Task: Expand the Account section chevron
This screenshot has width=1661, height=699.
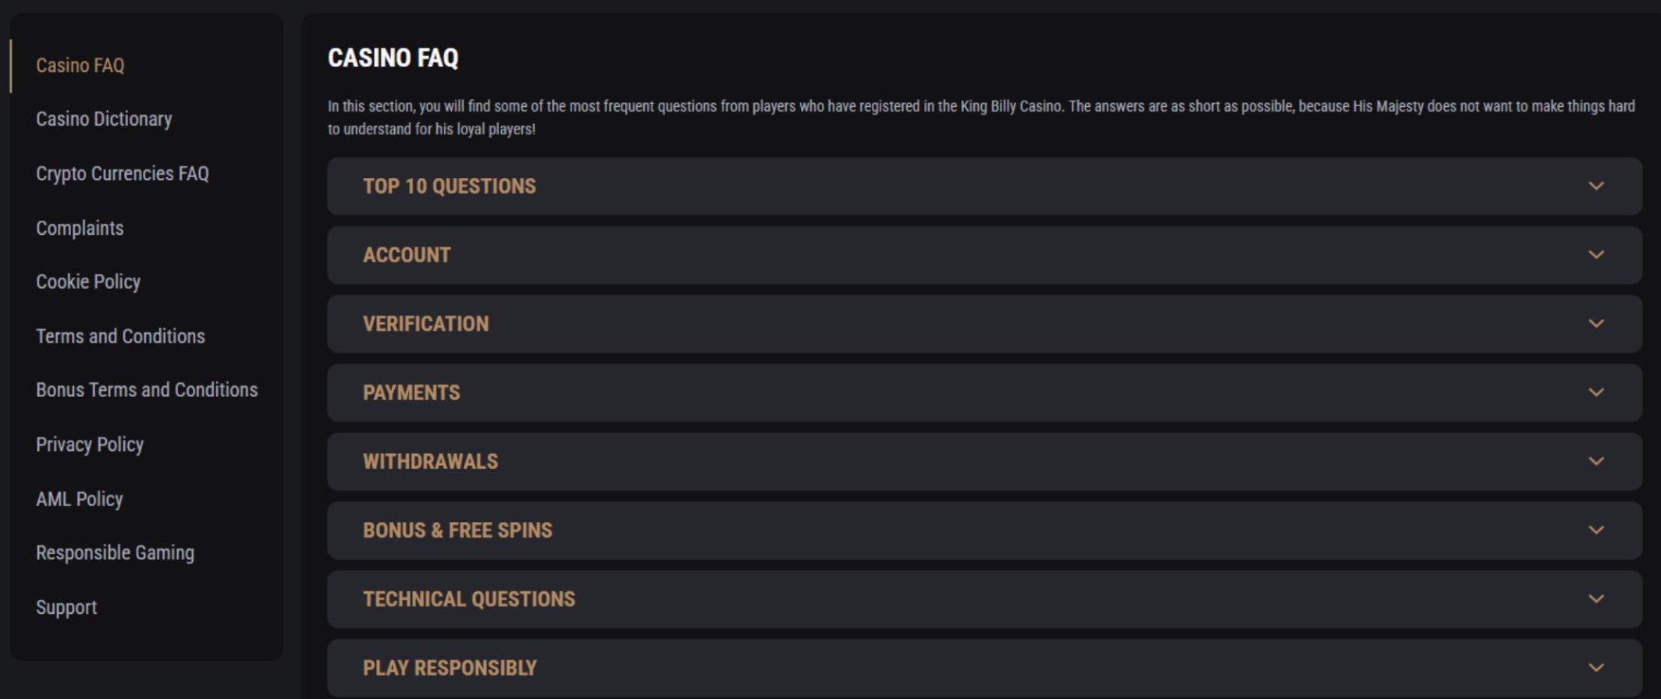Action: pyautogui.click(x=1595, y=255)
